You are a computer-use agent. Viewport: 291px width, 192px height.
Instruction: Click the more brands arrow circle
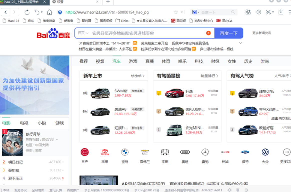(x=287, y=152)
